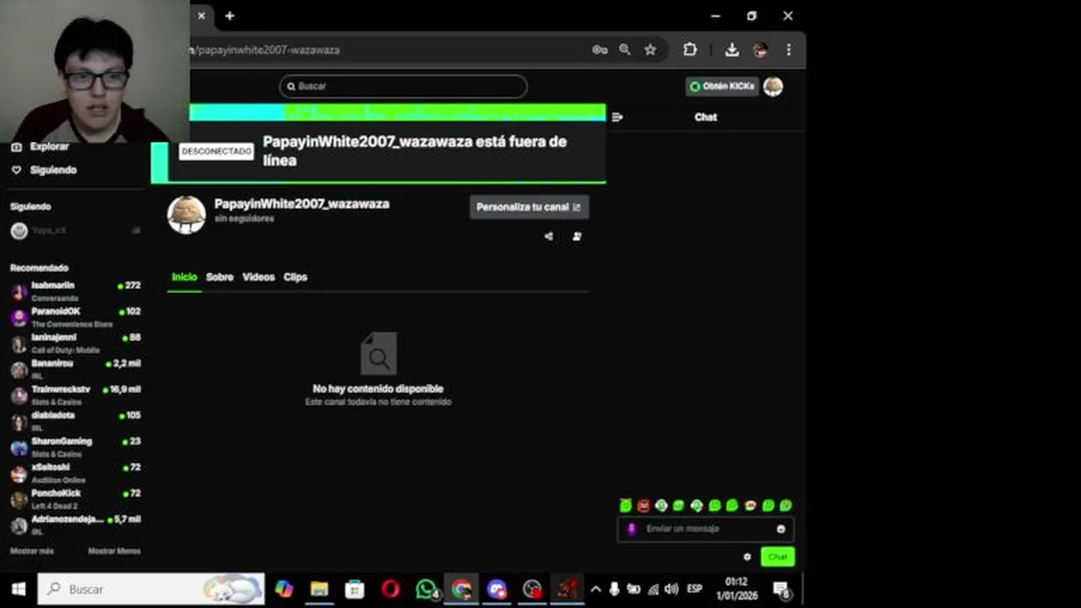Open Opera browser from the taskbar
Viewport: 1081px width, 608px height.
click(x=390, y=589)
